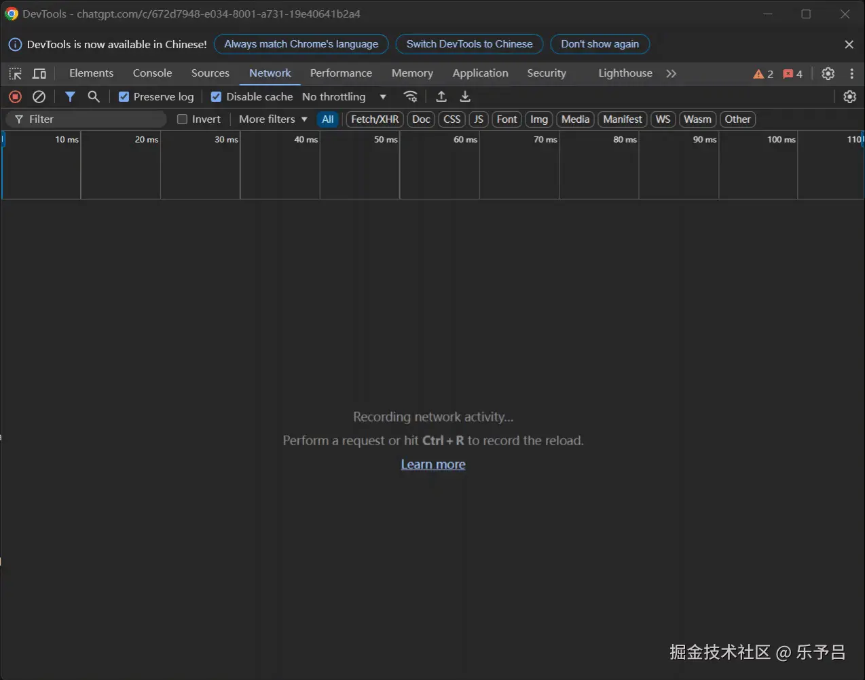Toggle the Disable cache checkbox
The width and height of the screenshot is (865, 680).
point(216,96)
